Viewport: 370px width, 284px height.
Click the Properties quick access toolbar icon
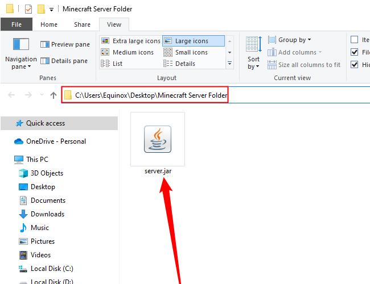(x=28, y=9)
